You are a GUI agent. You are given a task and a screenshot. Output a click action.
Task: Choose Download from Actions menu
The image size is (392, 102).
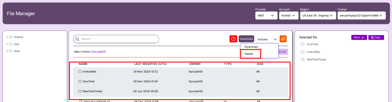pyautogui.click(x=251, y=47)
